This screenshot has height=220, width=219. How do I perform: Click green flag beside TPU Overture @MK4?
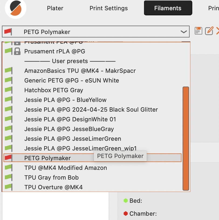(x=8, y=187)
